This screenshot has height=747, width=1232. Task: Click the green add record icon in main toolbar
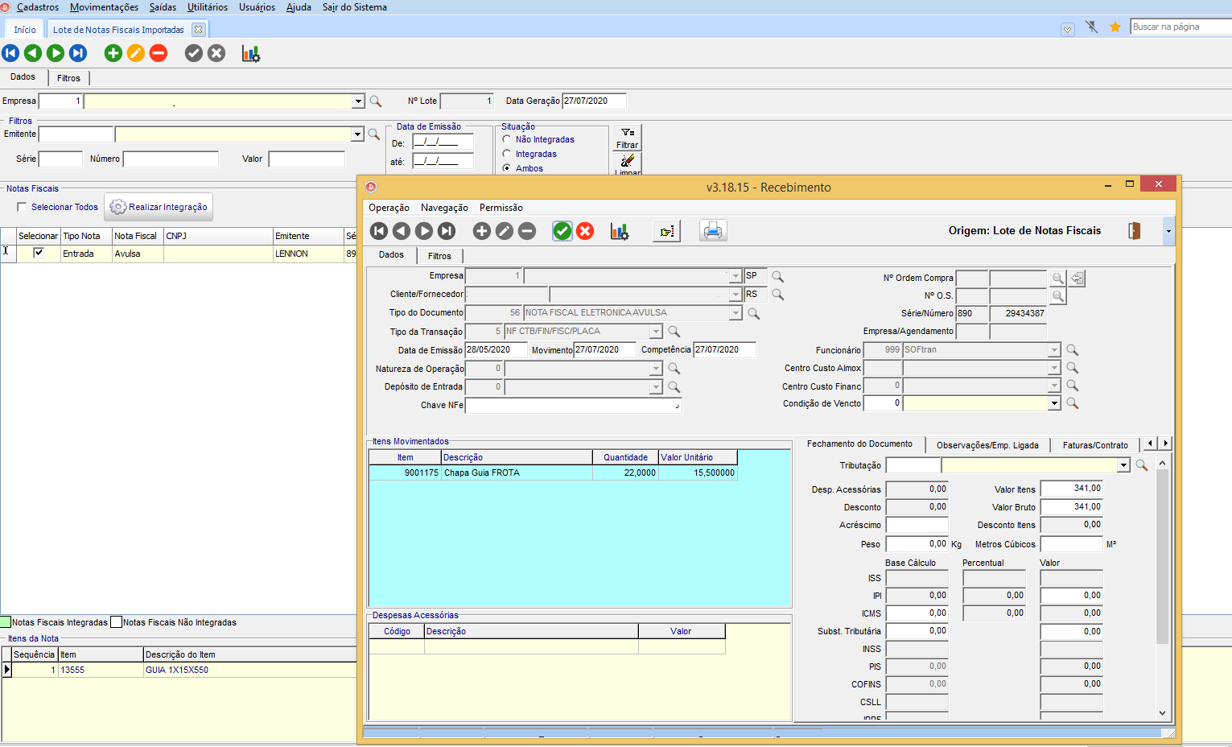tap(113, 53)
